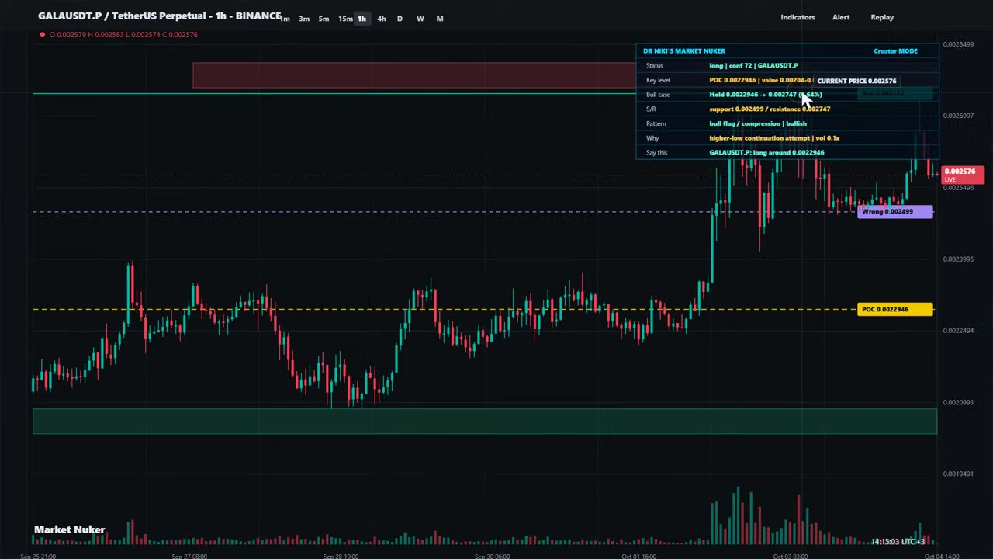
Task: Click the OHLC values readout
Action: (x=123, y=35)
